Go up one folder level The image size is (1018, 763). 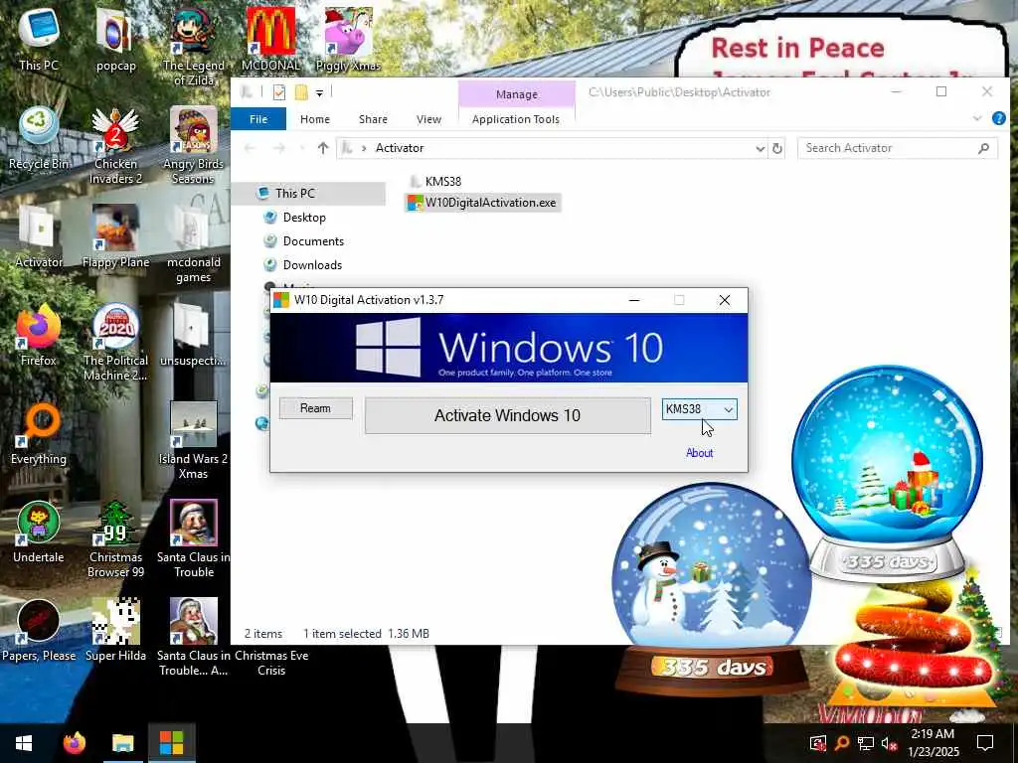coord(323,149)
